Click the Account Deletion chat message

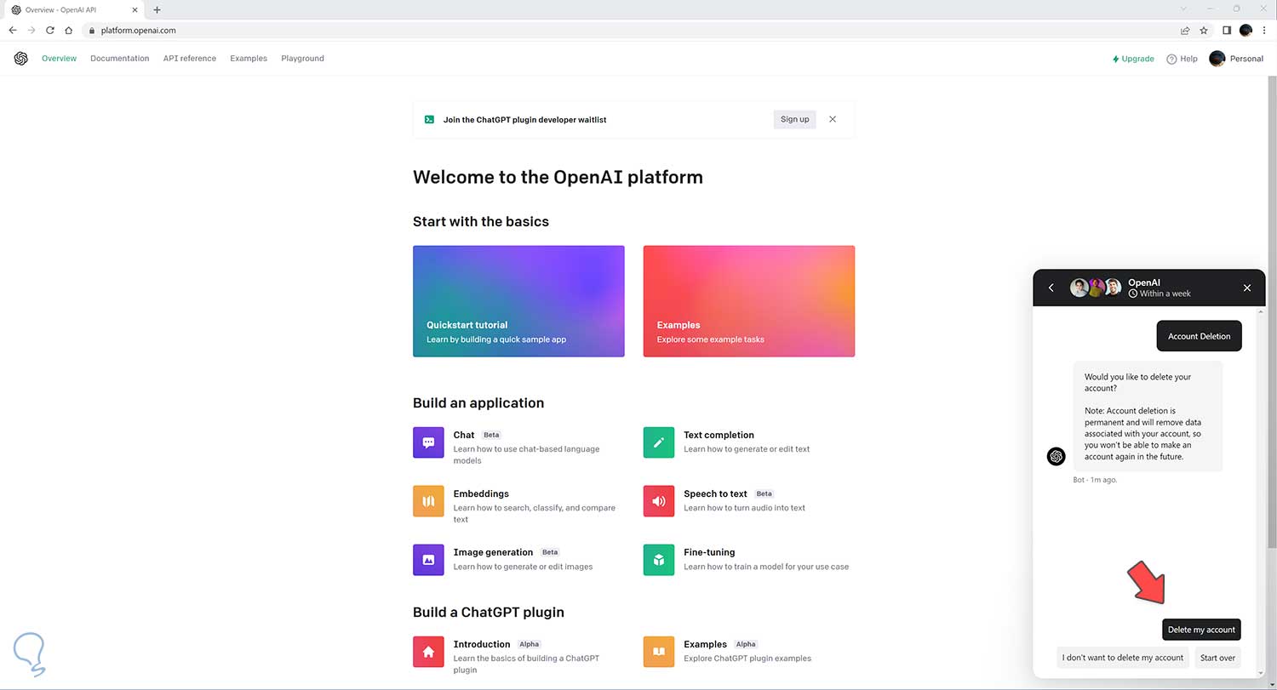click(x=1199, y=336)
